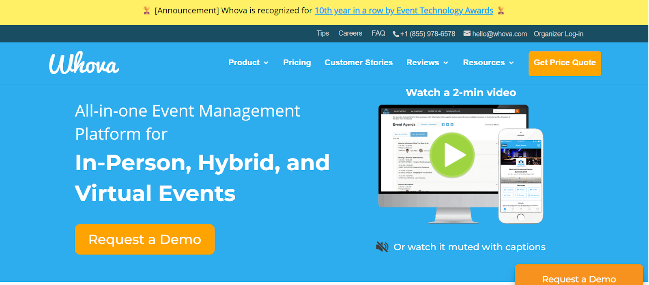Expand the Reviews dropdown menu
This screenshot has height=285, width=649.
[x=427, y=62]
